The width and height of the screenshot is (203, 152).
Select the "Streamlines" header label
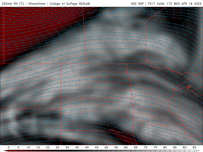37,4
